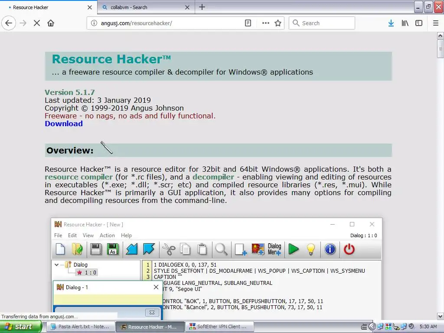
Task: Click the Version 5.1.7 heading
Action: (x=70, y=92)
